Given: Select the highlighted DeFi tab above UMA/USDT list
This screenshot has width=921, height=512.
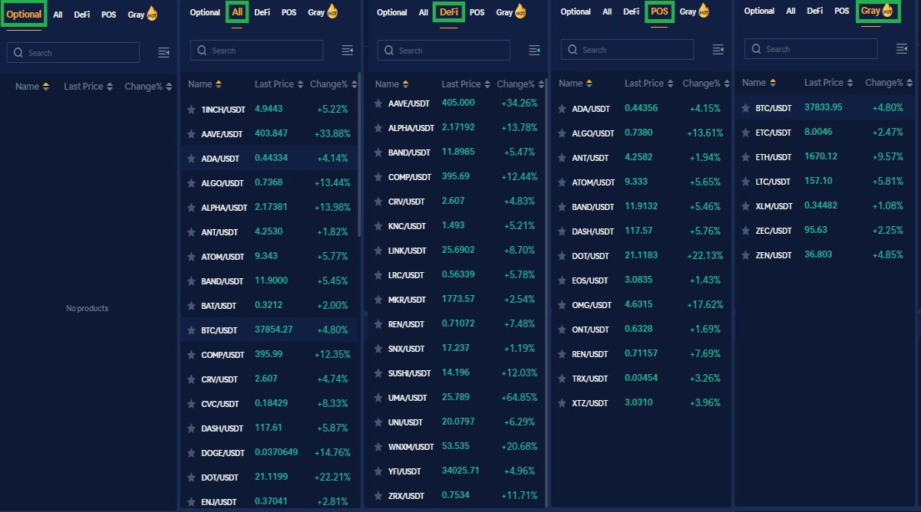Looking at the screenshot, I should tap(449, 11).
